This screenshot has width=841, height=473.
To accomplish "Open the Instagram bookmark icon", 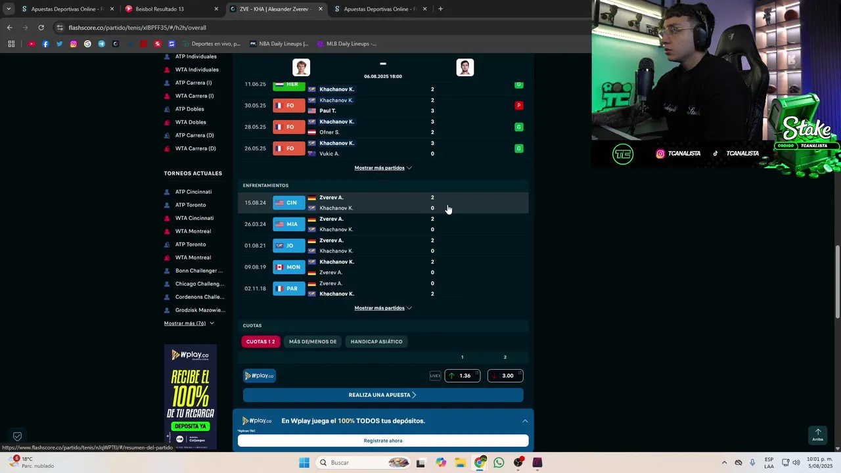I will [x=73, y=44].
